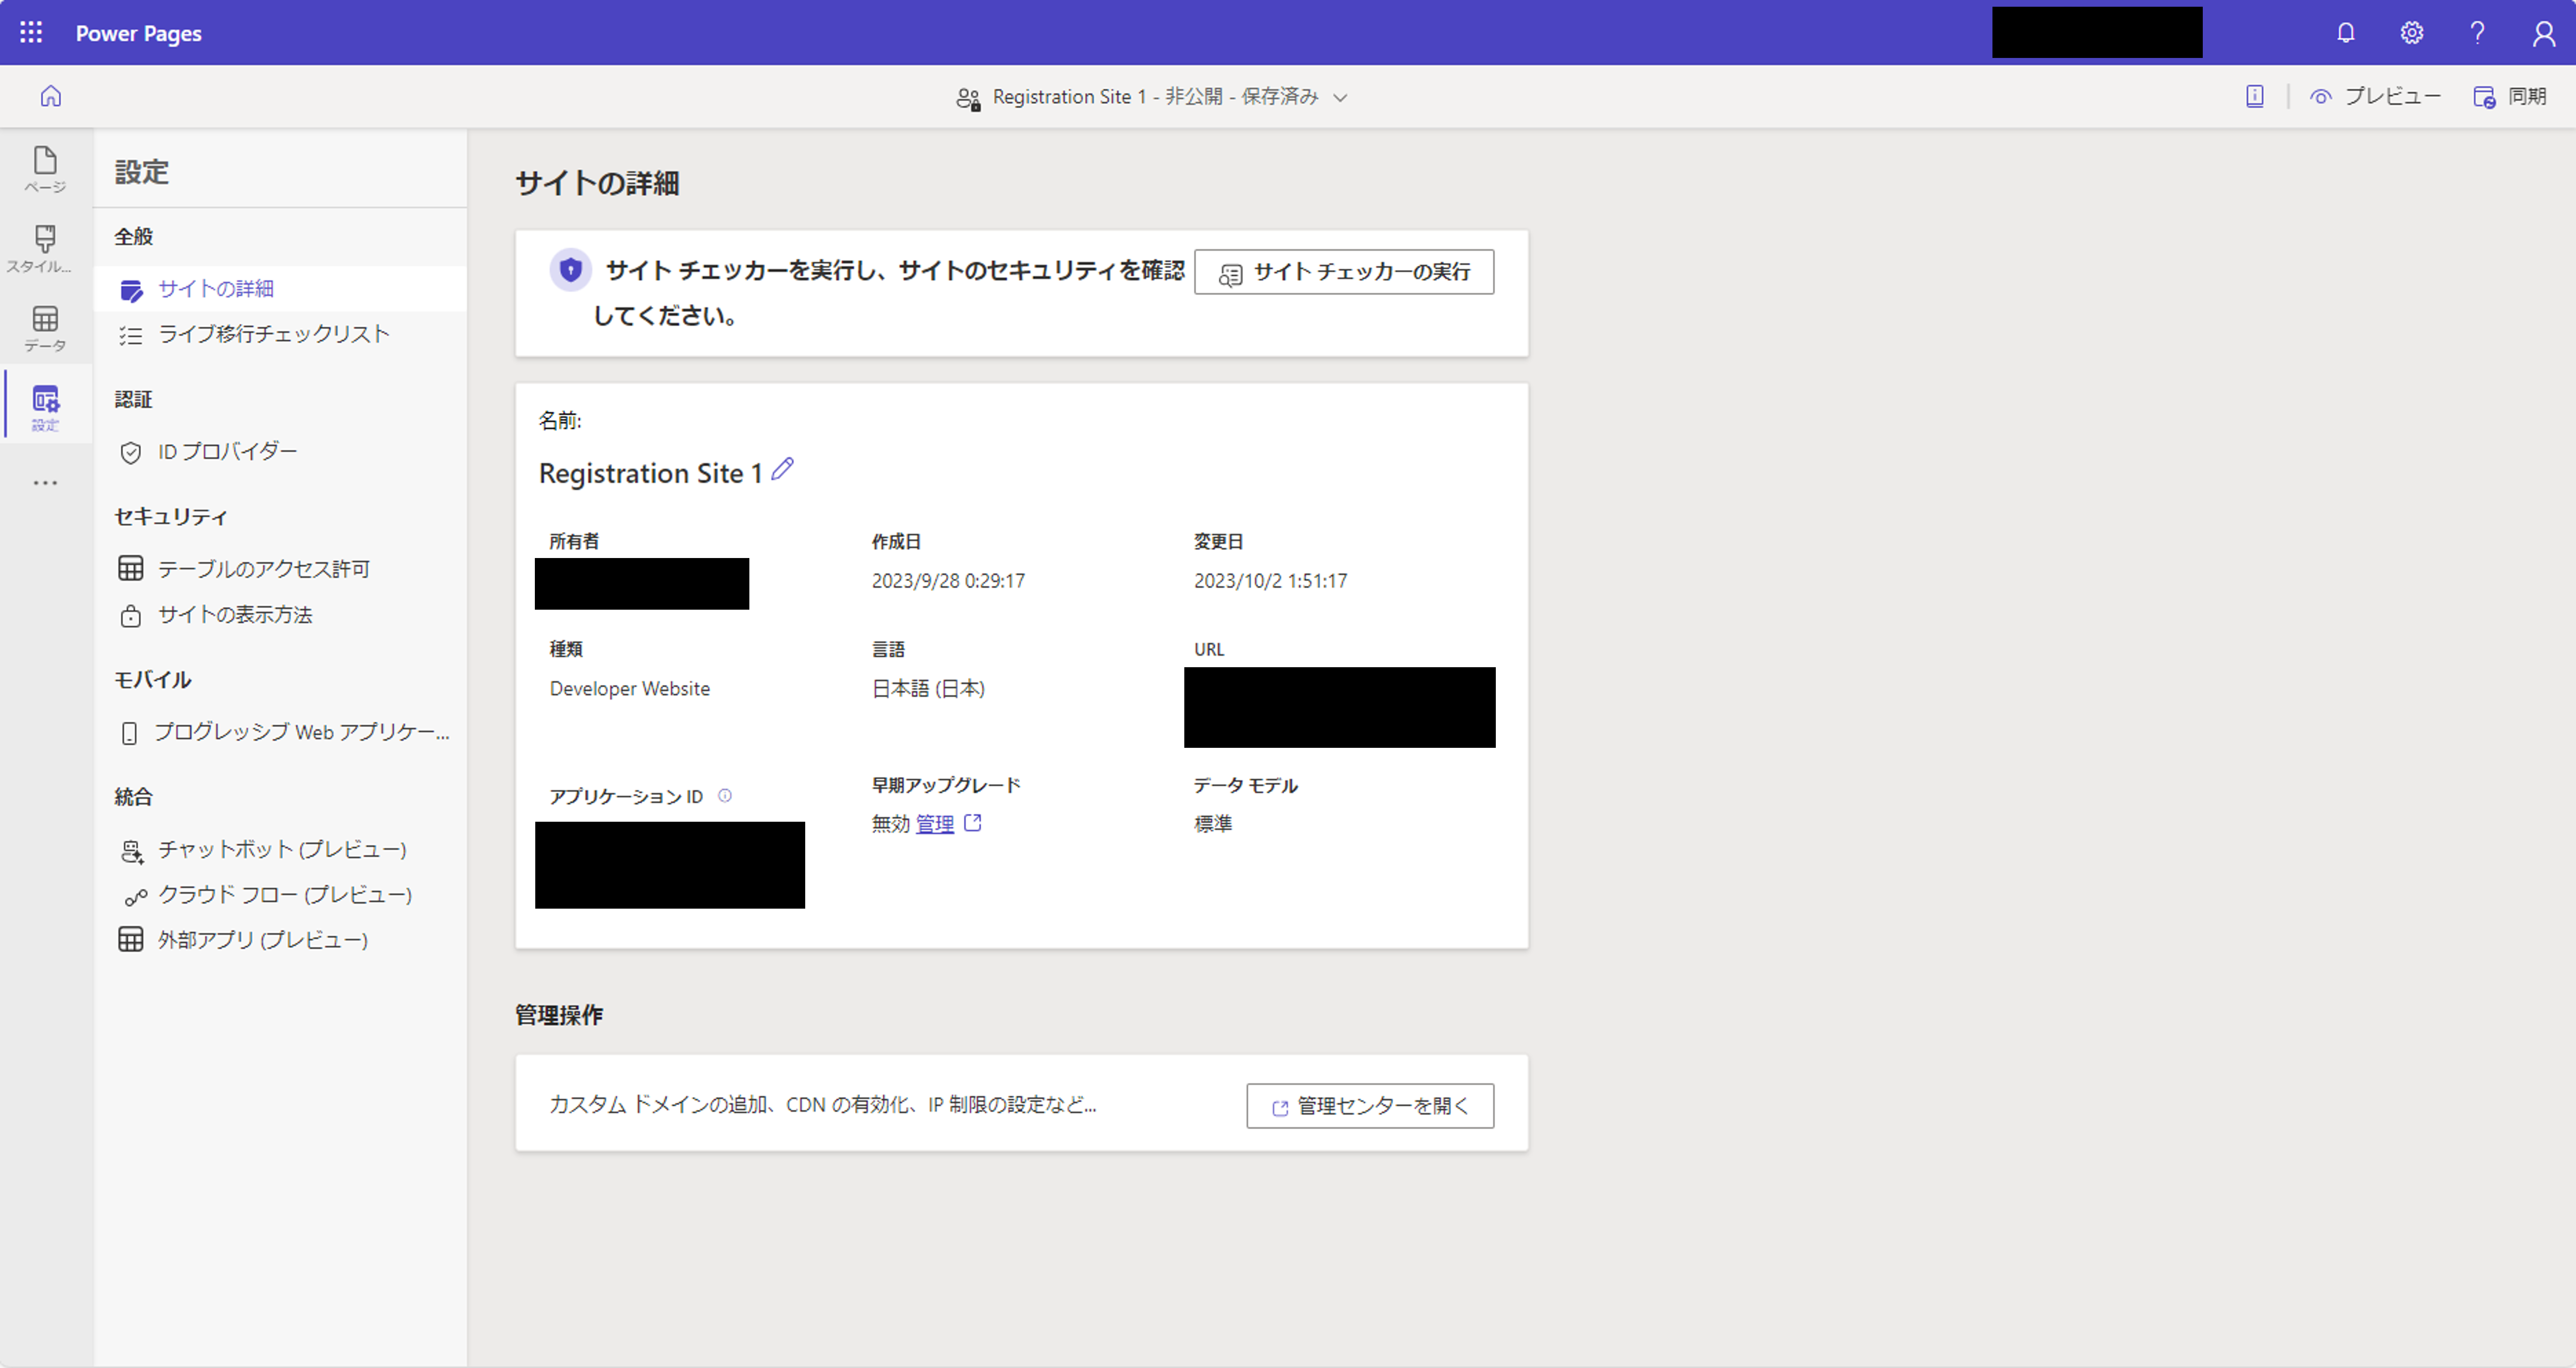Click the テーブルのアクセス許可 table icon
This screenshot has height=1368, width=2576.
click(x=131, y=569)
